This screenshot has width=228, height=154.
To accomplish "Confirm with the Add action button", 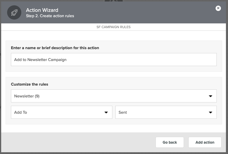I will pos(205,142).
